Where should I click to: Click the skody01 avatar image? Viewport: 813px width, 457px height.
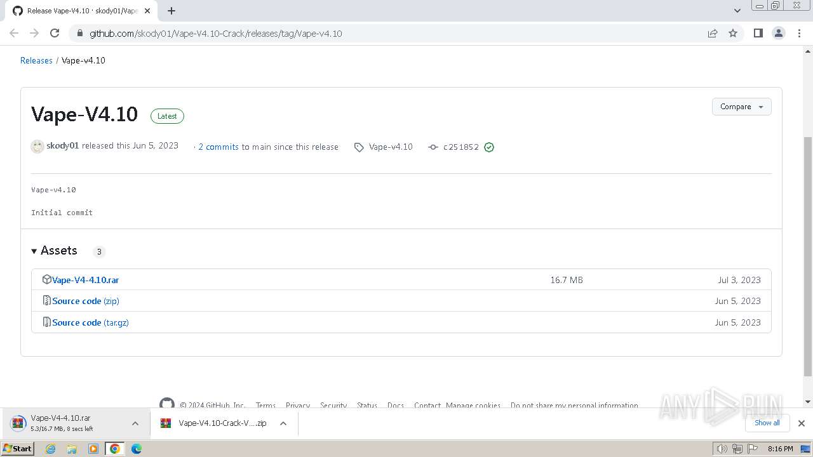[37, 147]
